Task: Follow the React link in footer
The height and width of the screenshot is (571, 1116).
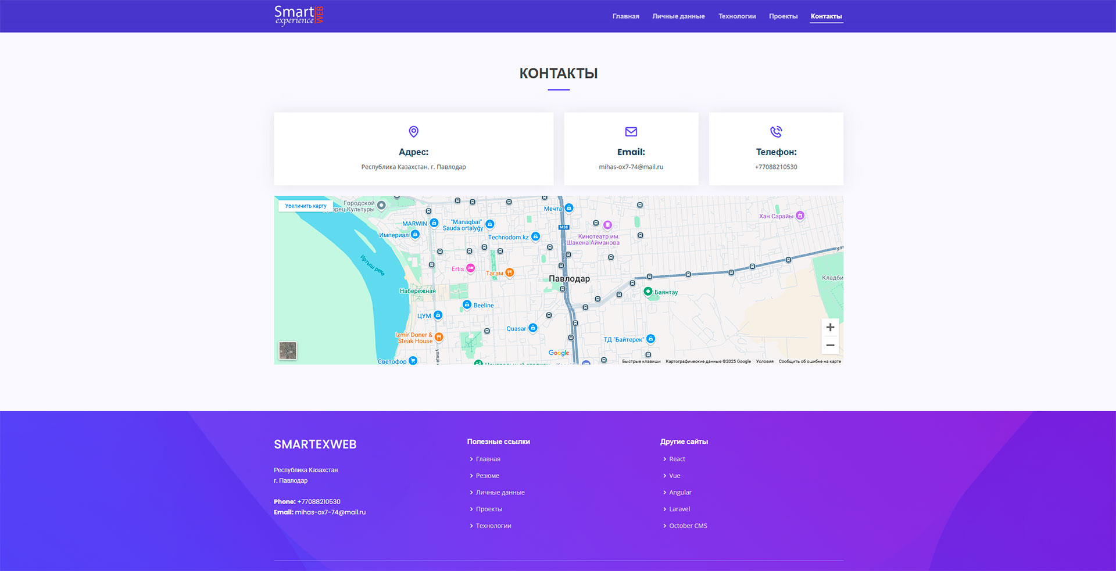Action: [677, 459]
